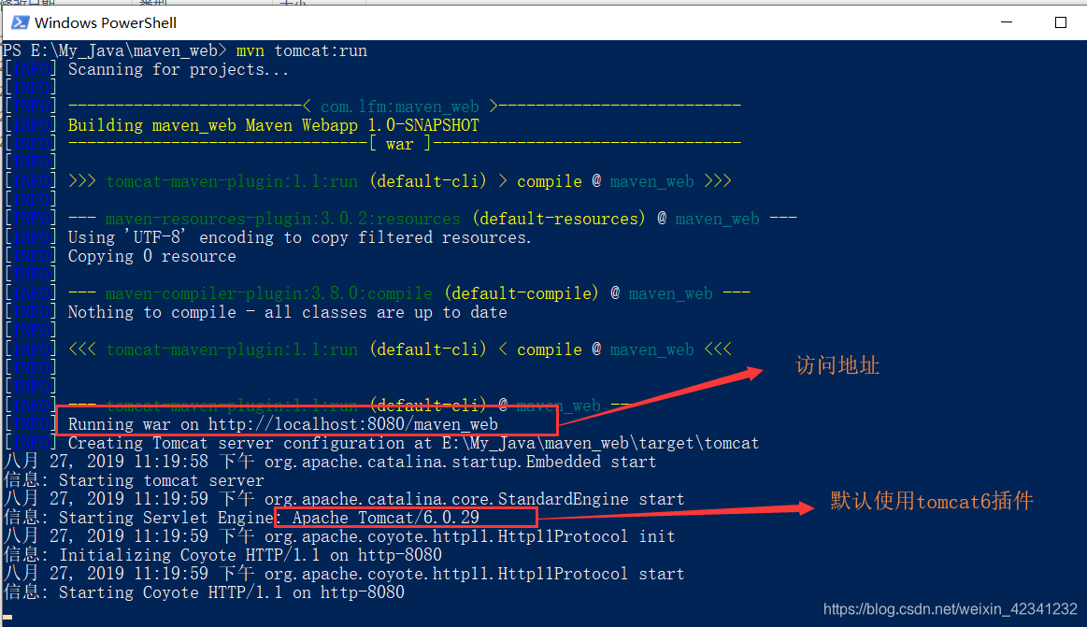Click the 'http://localhost:8080/maven_web' URL
This screenshot has width=1087, height=627.
tap(353, 424)
